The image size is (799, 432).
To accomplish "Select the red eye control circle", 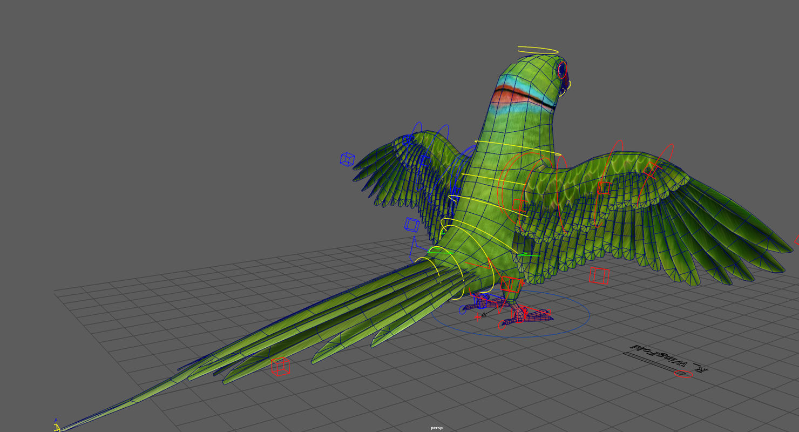I will (x=562, y=70).
